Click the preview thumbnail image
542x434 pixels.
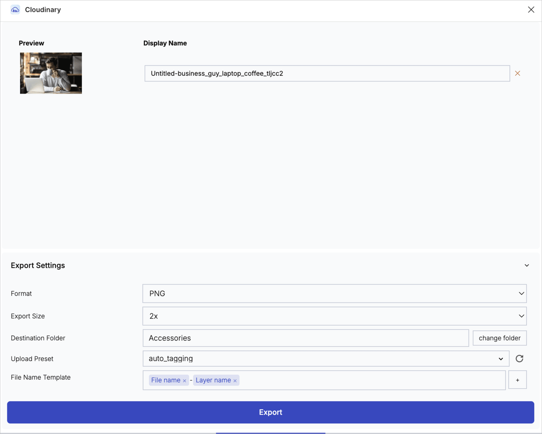pyautogui.click(x=51, y=73)
